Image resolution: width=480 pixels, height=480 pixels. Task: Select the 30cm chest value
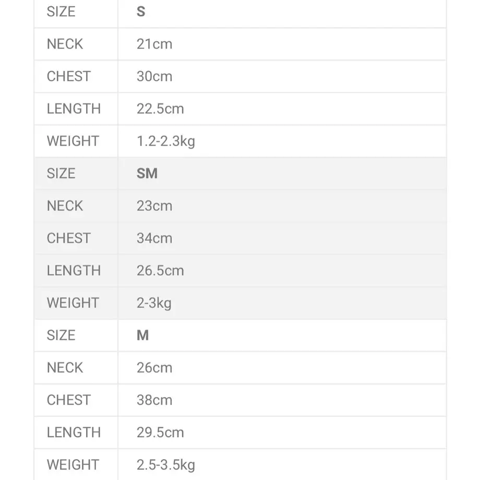tap(154, 77)
